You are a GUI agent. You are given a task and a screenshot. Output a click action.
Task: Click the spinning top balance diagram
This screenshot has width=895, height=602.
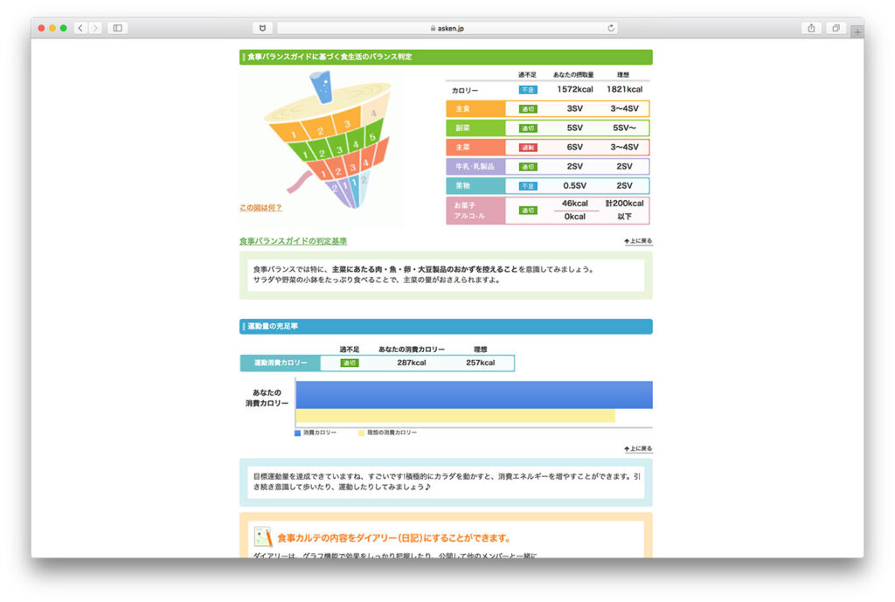323,140
